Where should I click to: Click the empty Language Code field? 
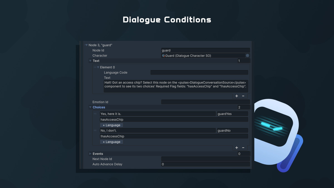(199, 72)
